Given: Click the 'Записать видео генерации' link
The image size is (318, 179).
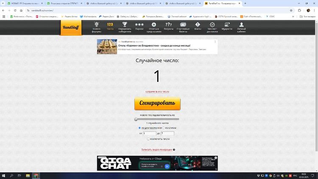Looking at the screenshot, I should click(157, 150).
